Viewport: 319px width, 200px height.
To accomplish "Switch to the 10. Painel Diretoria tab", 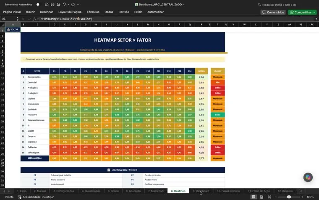I will coord(228,191).
